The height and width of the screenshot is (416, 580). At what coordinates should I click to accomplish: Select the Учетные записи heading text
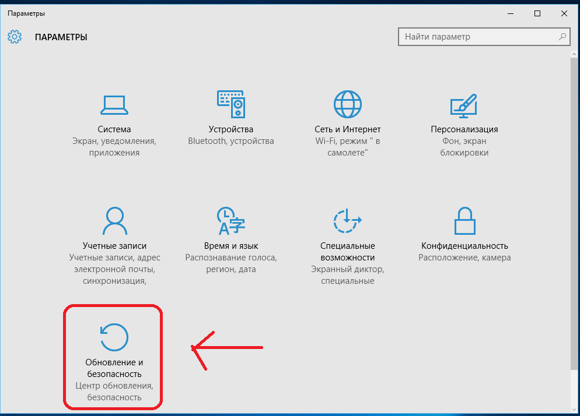114,246
